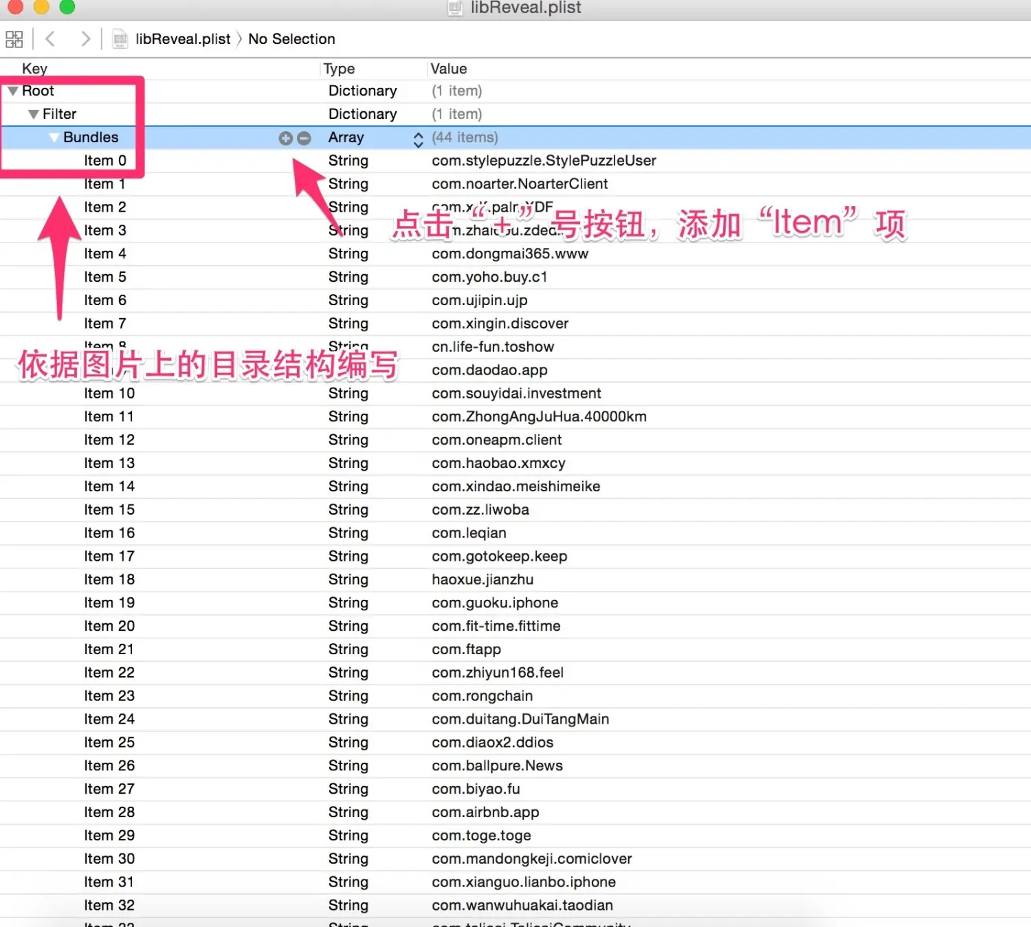1031x927 pixels.
Task: Click value cn.life-fun.toshow
Action: [493, 347]
